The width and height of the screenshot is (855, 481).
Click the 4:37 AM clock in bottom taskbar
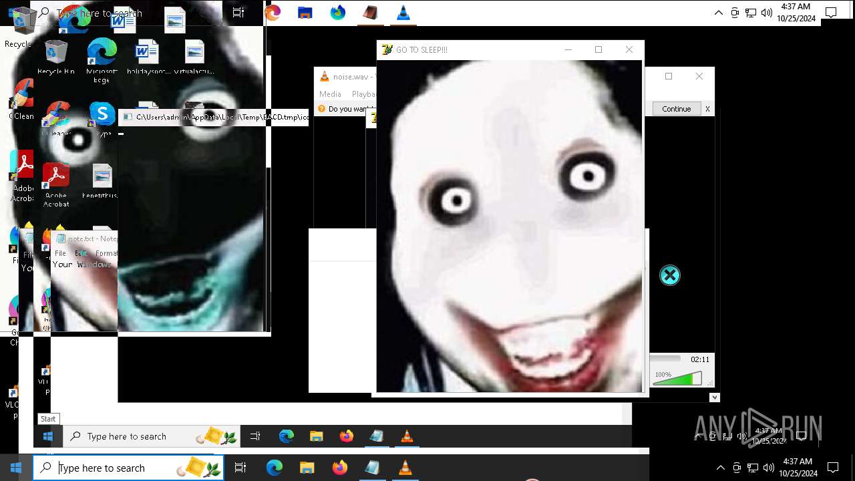point(797,468)
